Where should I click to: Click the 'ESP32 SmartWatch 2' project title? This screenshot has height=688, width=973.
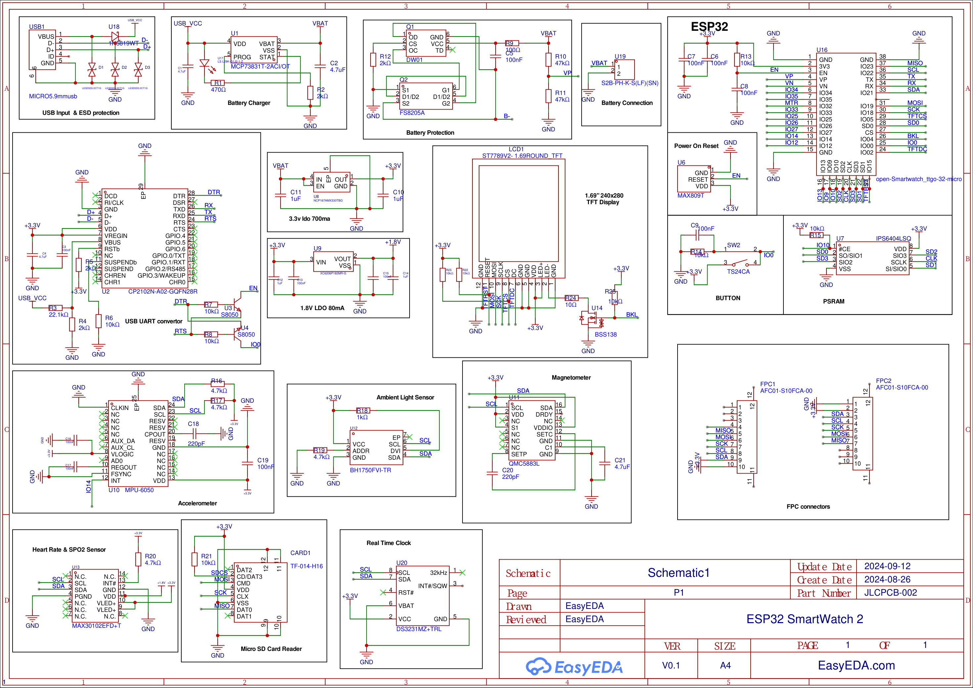click(804, 619)
